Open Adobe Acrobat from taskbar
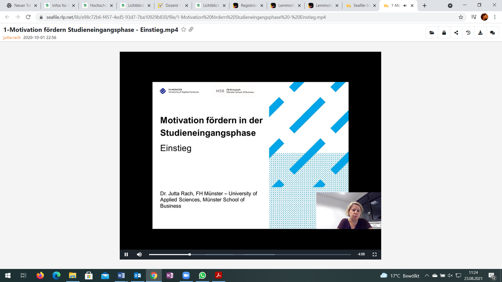The width and height of the screenshot is (502, 282). tap(218, 276)
